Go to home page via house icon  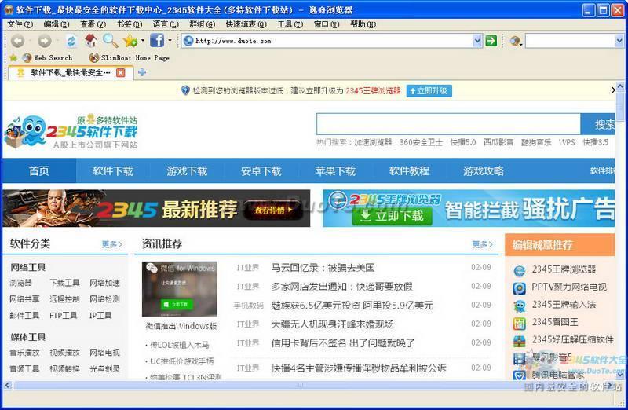[91, 41]
